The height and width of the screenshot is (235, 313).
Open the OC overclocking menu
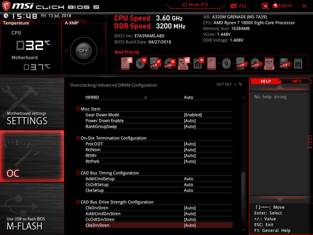pyautogui.click(x=32, y=156)
